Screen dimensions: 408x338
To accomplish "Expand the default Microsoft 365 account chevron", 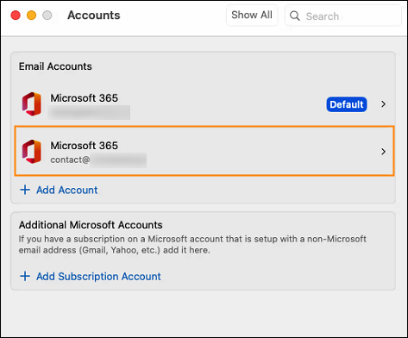I will (x=383, y=104).
